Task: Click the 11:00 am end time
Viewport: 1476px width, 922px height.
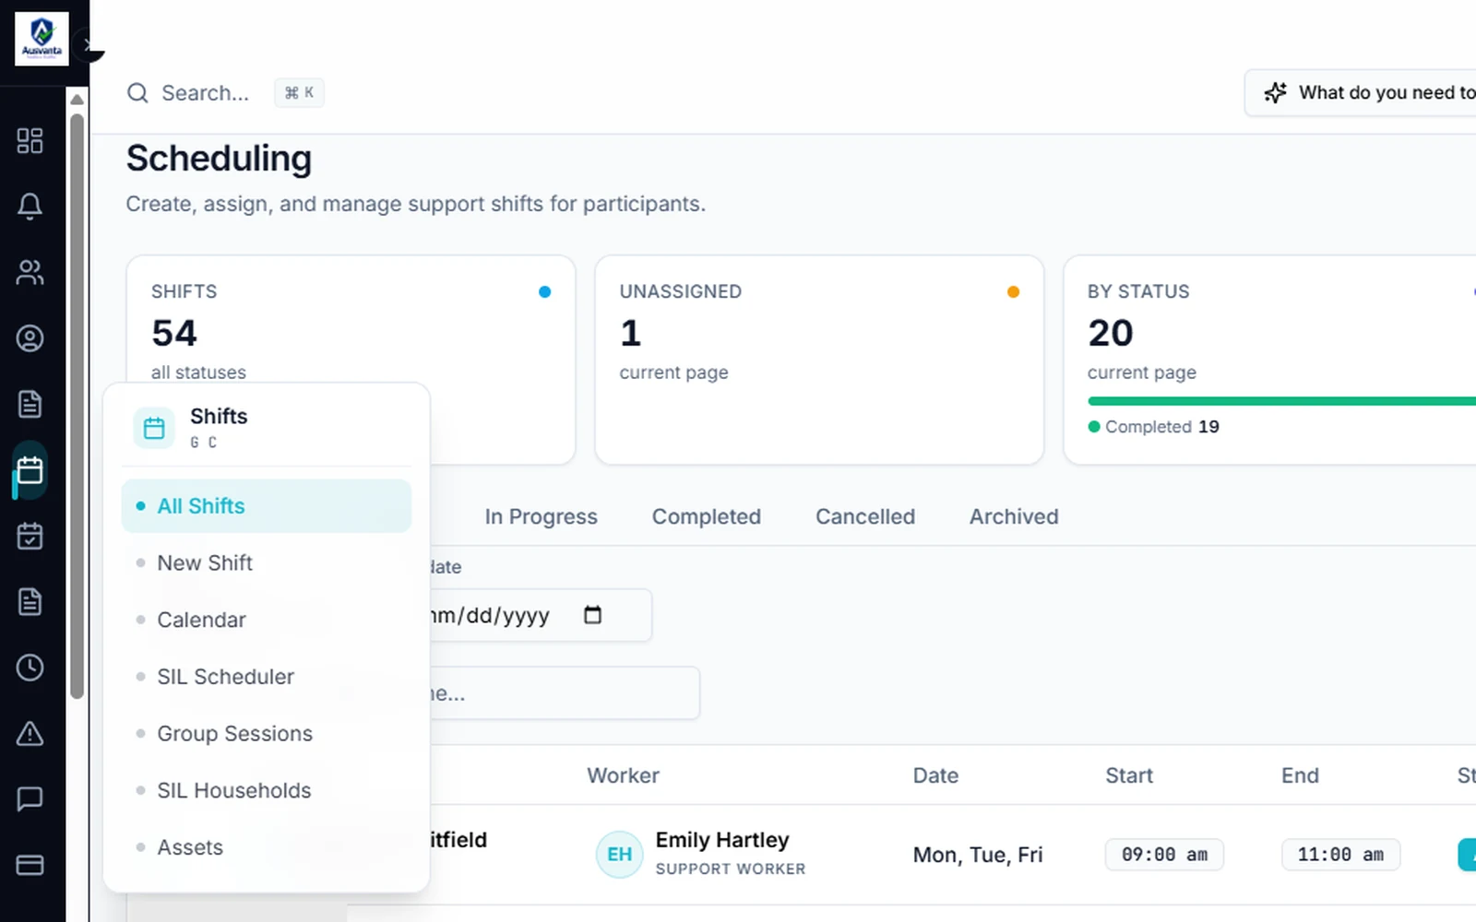Action: 1340,855
